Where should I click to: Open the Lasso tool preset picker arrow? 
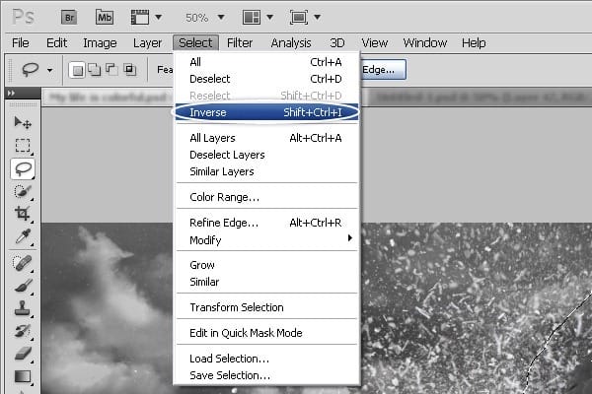coord(49,70)
